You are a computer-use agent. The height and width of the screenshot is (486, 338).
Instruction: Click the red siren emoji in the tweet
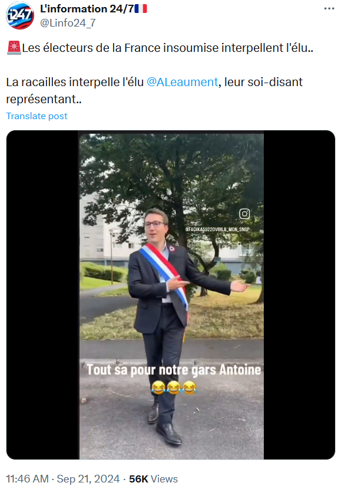pyautogui.click(x=14, y=48)
